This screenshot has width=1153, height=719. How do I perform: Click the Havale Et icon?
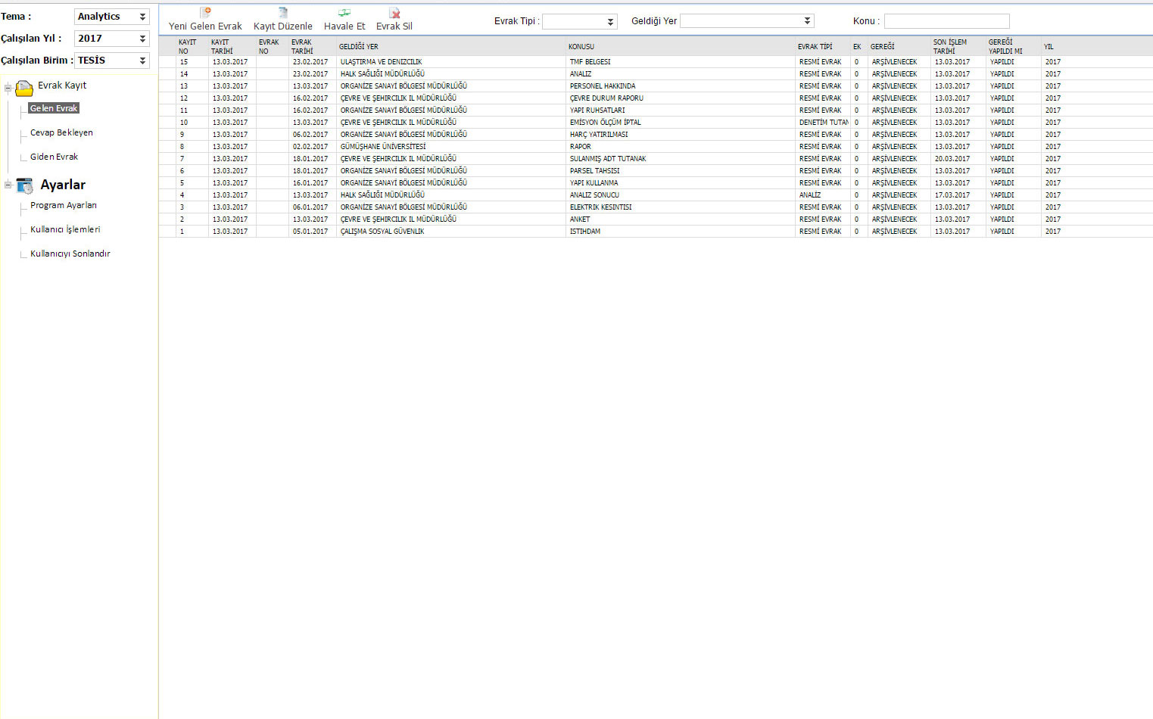344,13
